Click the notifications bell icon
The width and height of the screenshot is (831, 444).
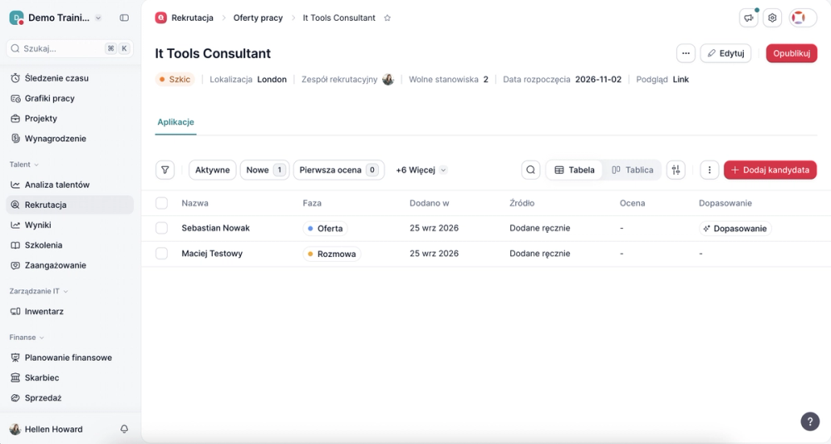pyautogui.click(x=124, y=429)
